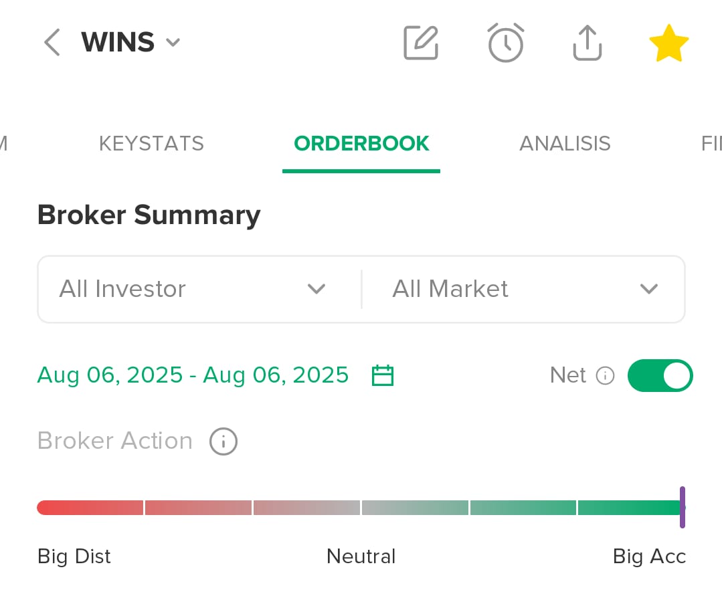This screenshot has width=722, height=602.
Task: Tap the share upload icon
Action: (587, 43)
